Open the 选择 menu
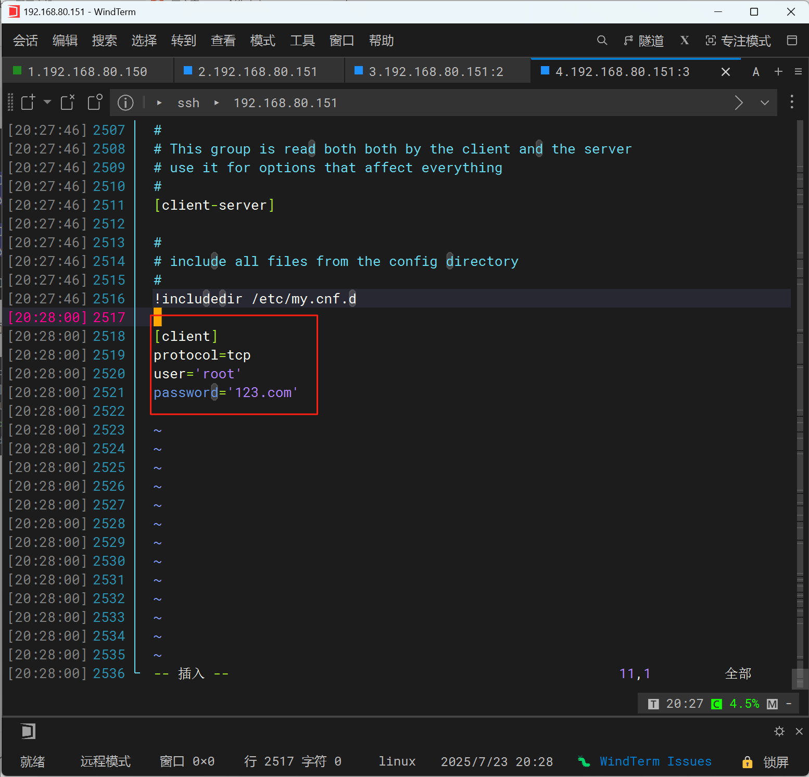Screen dimensions: 809x777 (x=144, y=41)
